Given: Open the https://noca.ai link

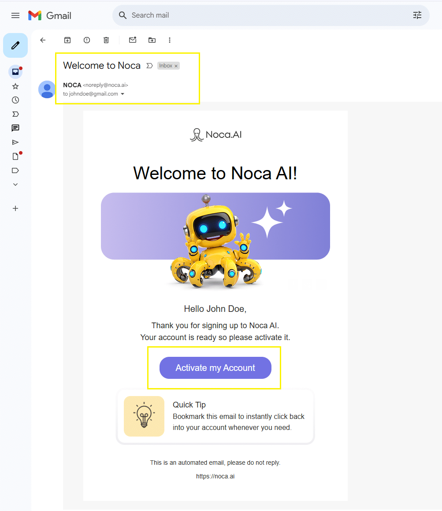Looking at the screenshot, I should pyautogui.click(x=215, y=476).
